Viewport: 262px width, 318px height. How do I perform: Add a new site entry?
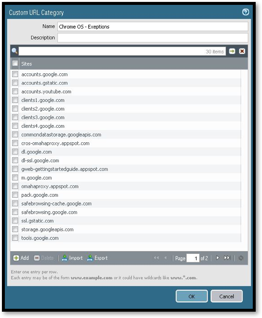[21, 258]
